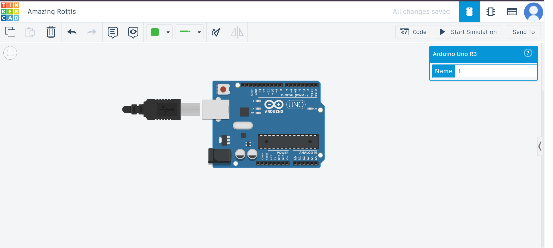553x248 pixels.
Task: Toggle notes visibility eye icon
Action: point(133,33)
